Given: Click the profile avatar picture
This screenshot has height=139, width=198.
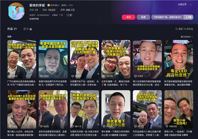Looking at the screenshot, I should [16, 11].
